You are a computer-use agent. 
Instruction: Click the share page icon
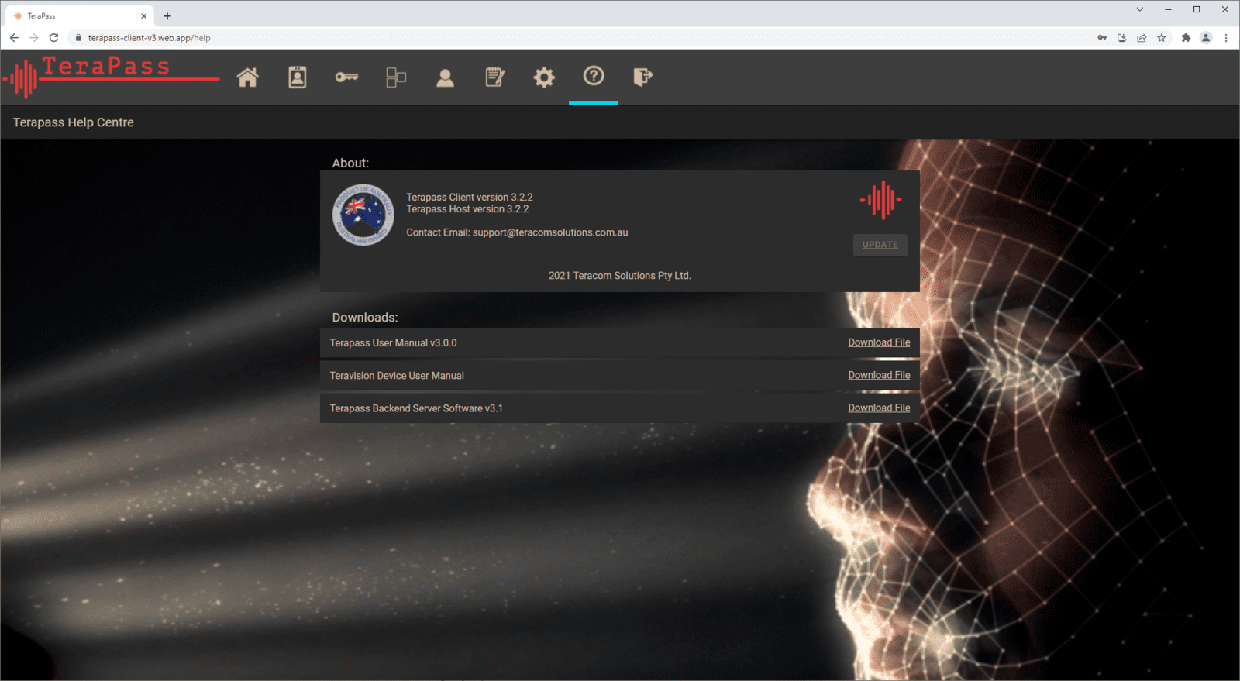[x=1142, y=37]
